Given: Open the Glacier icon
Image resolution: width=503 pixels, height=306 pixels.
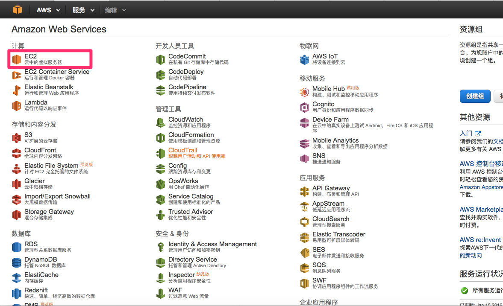Looking at the screenshot, I should [17, 184].
